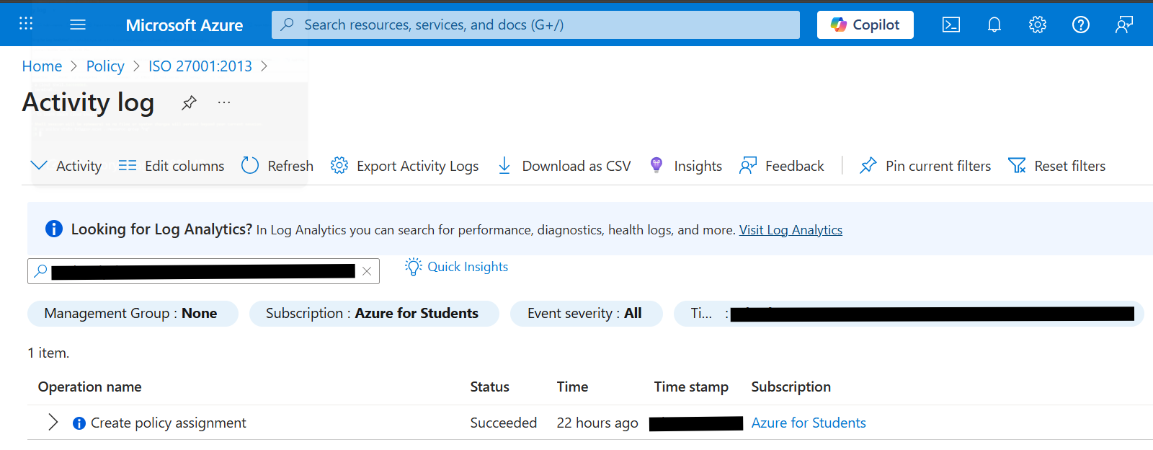Open the Visit Log Analytics link
The image size is (1153, 450).
click(x=791, y=230)
